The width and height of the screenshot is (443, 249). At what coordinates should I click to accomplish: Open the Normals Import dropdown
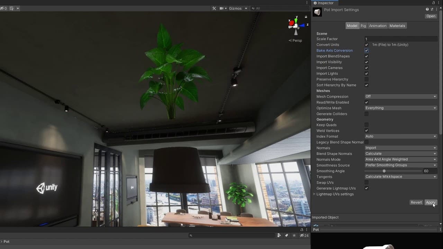[x=401, y=148]
